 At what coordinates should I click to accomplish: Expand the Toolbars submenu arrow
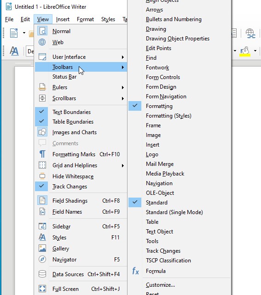coord(123,67)
